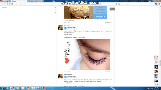Open fourth avatar in chat sidebar

pos(156,71)
